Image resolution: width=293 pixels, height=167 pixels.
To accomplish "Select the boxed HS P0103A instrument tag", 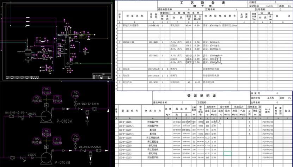I will point(47,89).
